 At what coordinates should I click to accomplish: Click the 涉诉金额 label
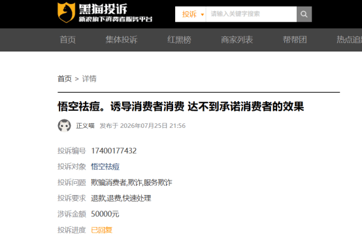(72, 214)
